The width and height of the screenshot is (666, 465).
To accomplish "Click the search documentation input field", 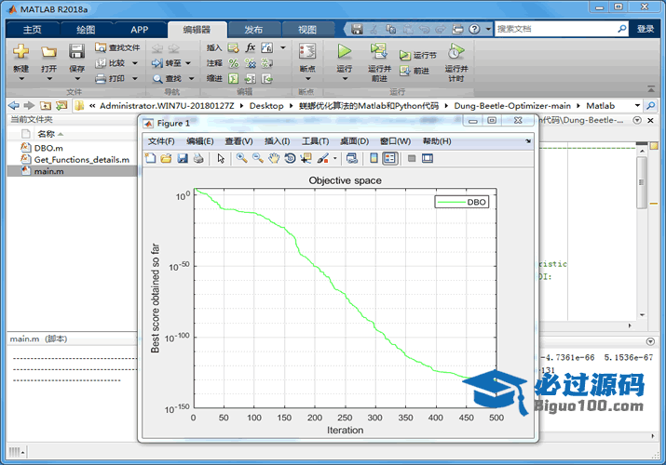I will 555,29.
